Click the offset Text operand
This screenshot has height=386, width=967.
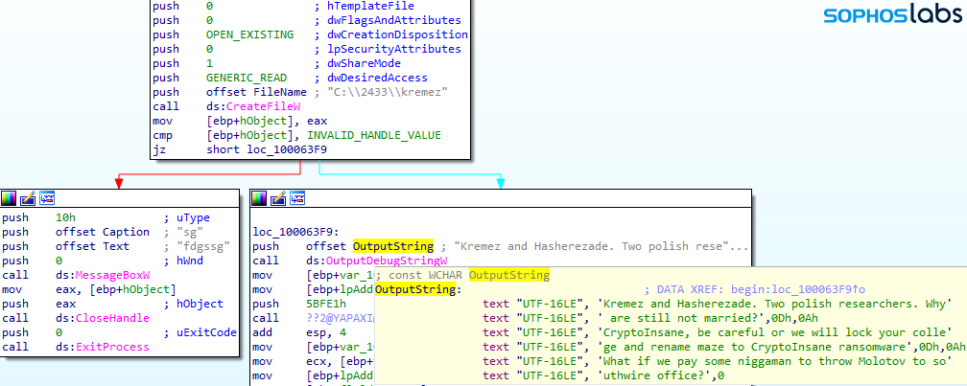(92, 246)
